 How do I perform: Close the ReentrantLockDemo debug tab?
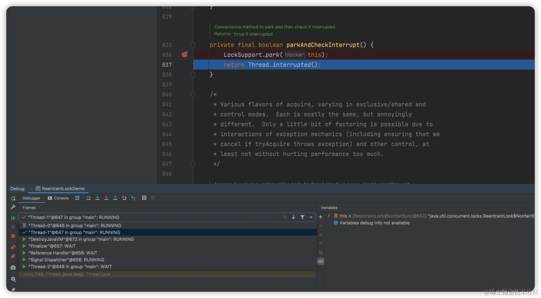click(x=31, y=189)
